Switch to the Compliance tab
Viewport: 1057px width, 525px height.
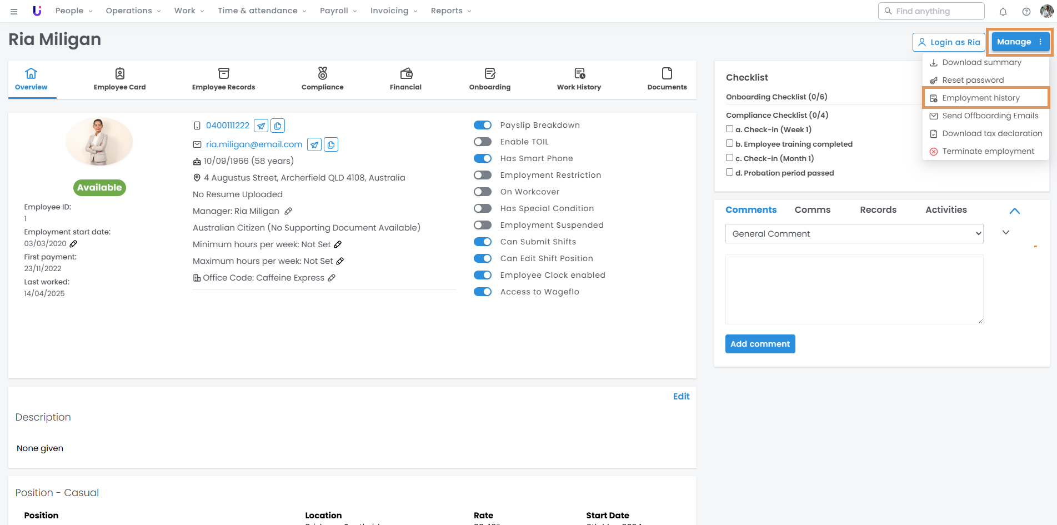pyautogui.click(x=322, y=79)
